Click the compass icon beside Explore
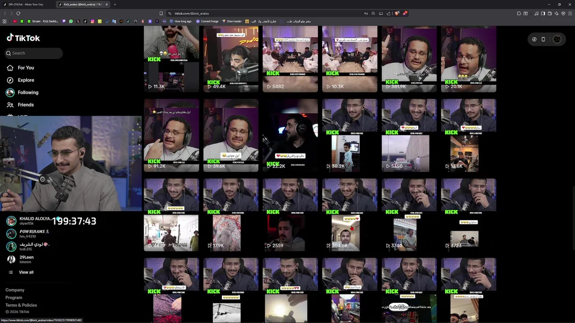575x323 pixels. tap(10, 80)
